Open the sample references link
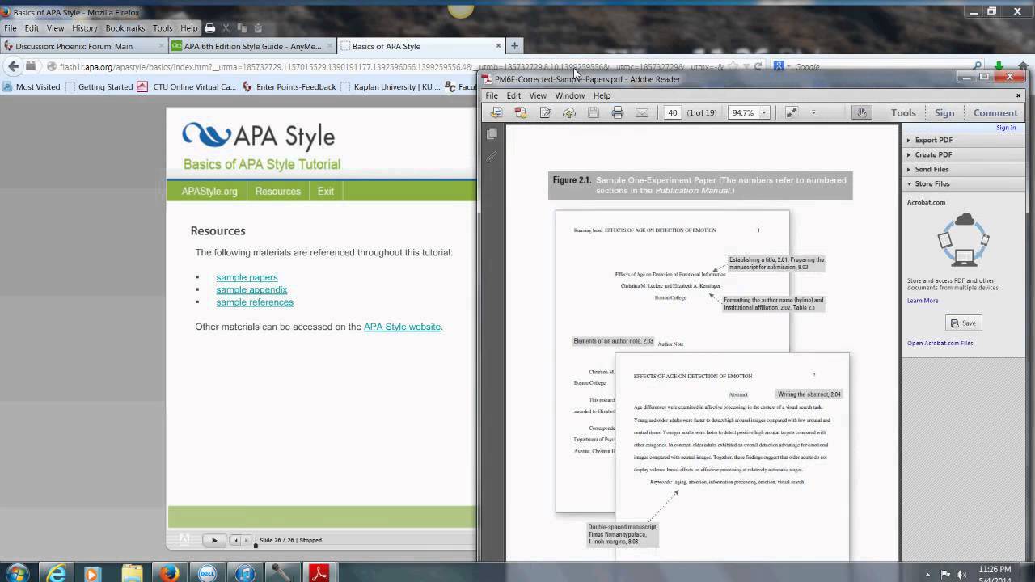The image size is (1035, 582). click(255, 302)
